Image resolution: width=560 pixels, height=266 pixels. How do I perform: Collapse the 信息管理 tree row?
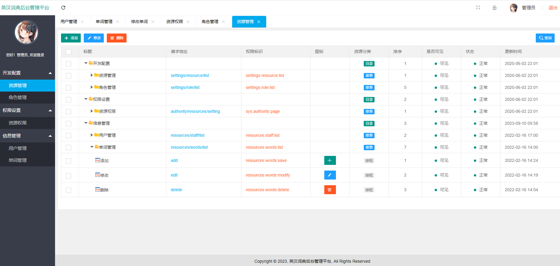click(86, 123)
